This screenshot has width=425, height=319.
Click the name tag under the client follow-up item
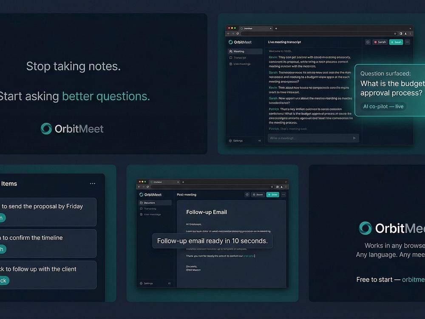tap(4, 280)
